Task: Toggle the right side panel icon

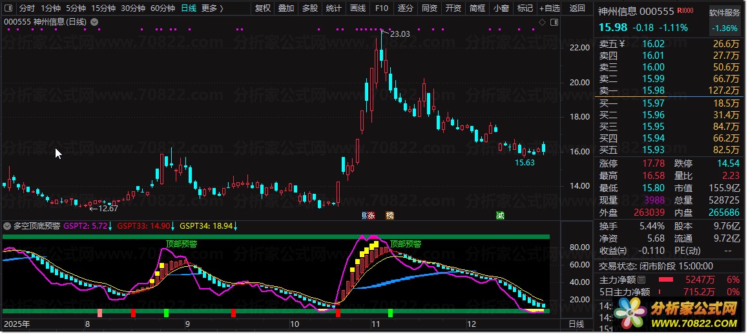Action: (x=554, y=22)
